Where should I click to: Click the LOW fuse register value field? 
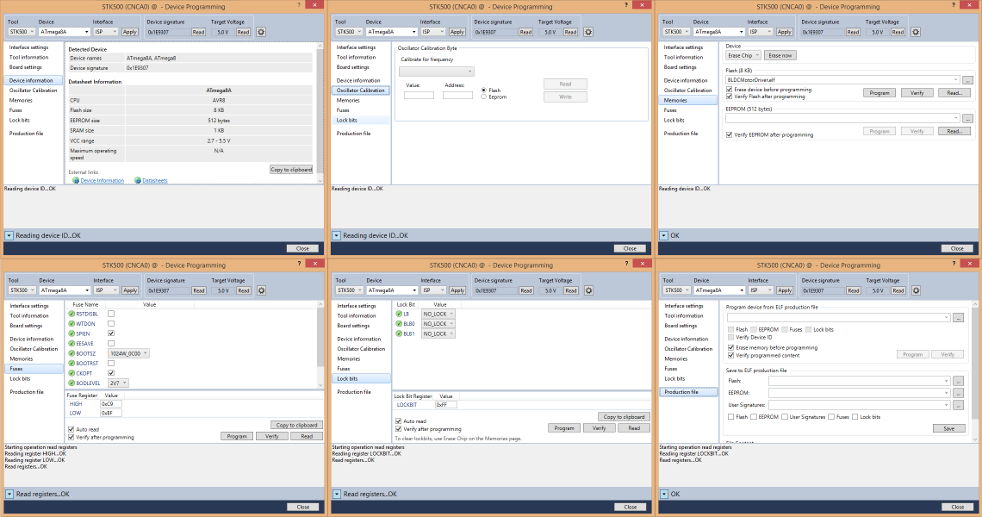coord(111,413)
